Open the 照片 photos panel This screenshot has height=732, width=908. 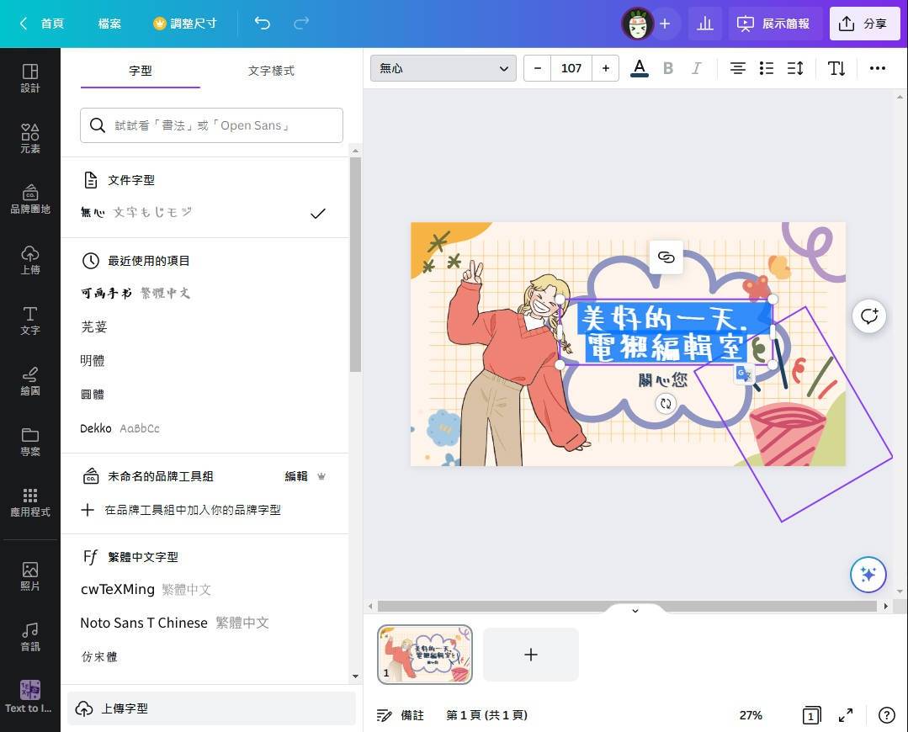point(30,576)
